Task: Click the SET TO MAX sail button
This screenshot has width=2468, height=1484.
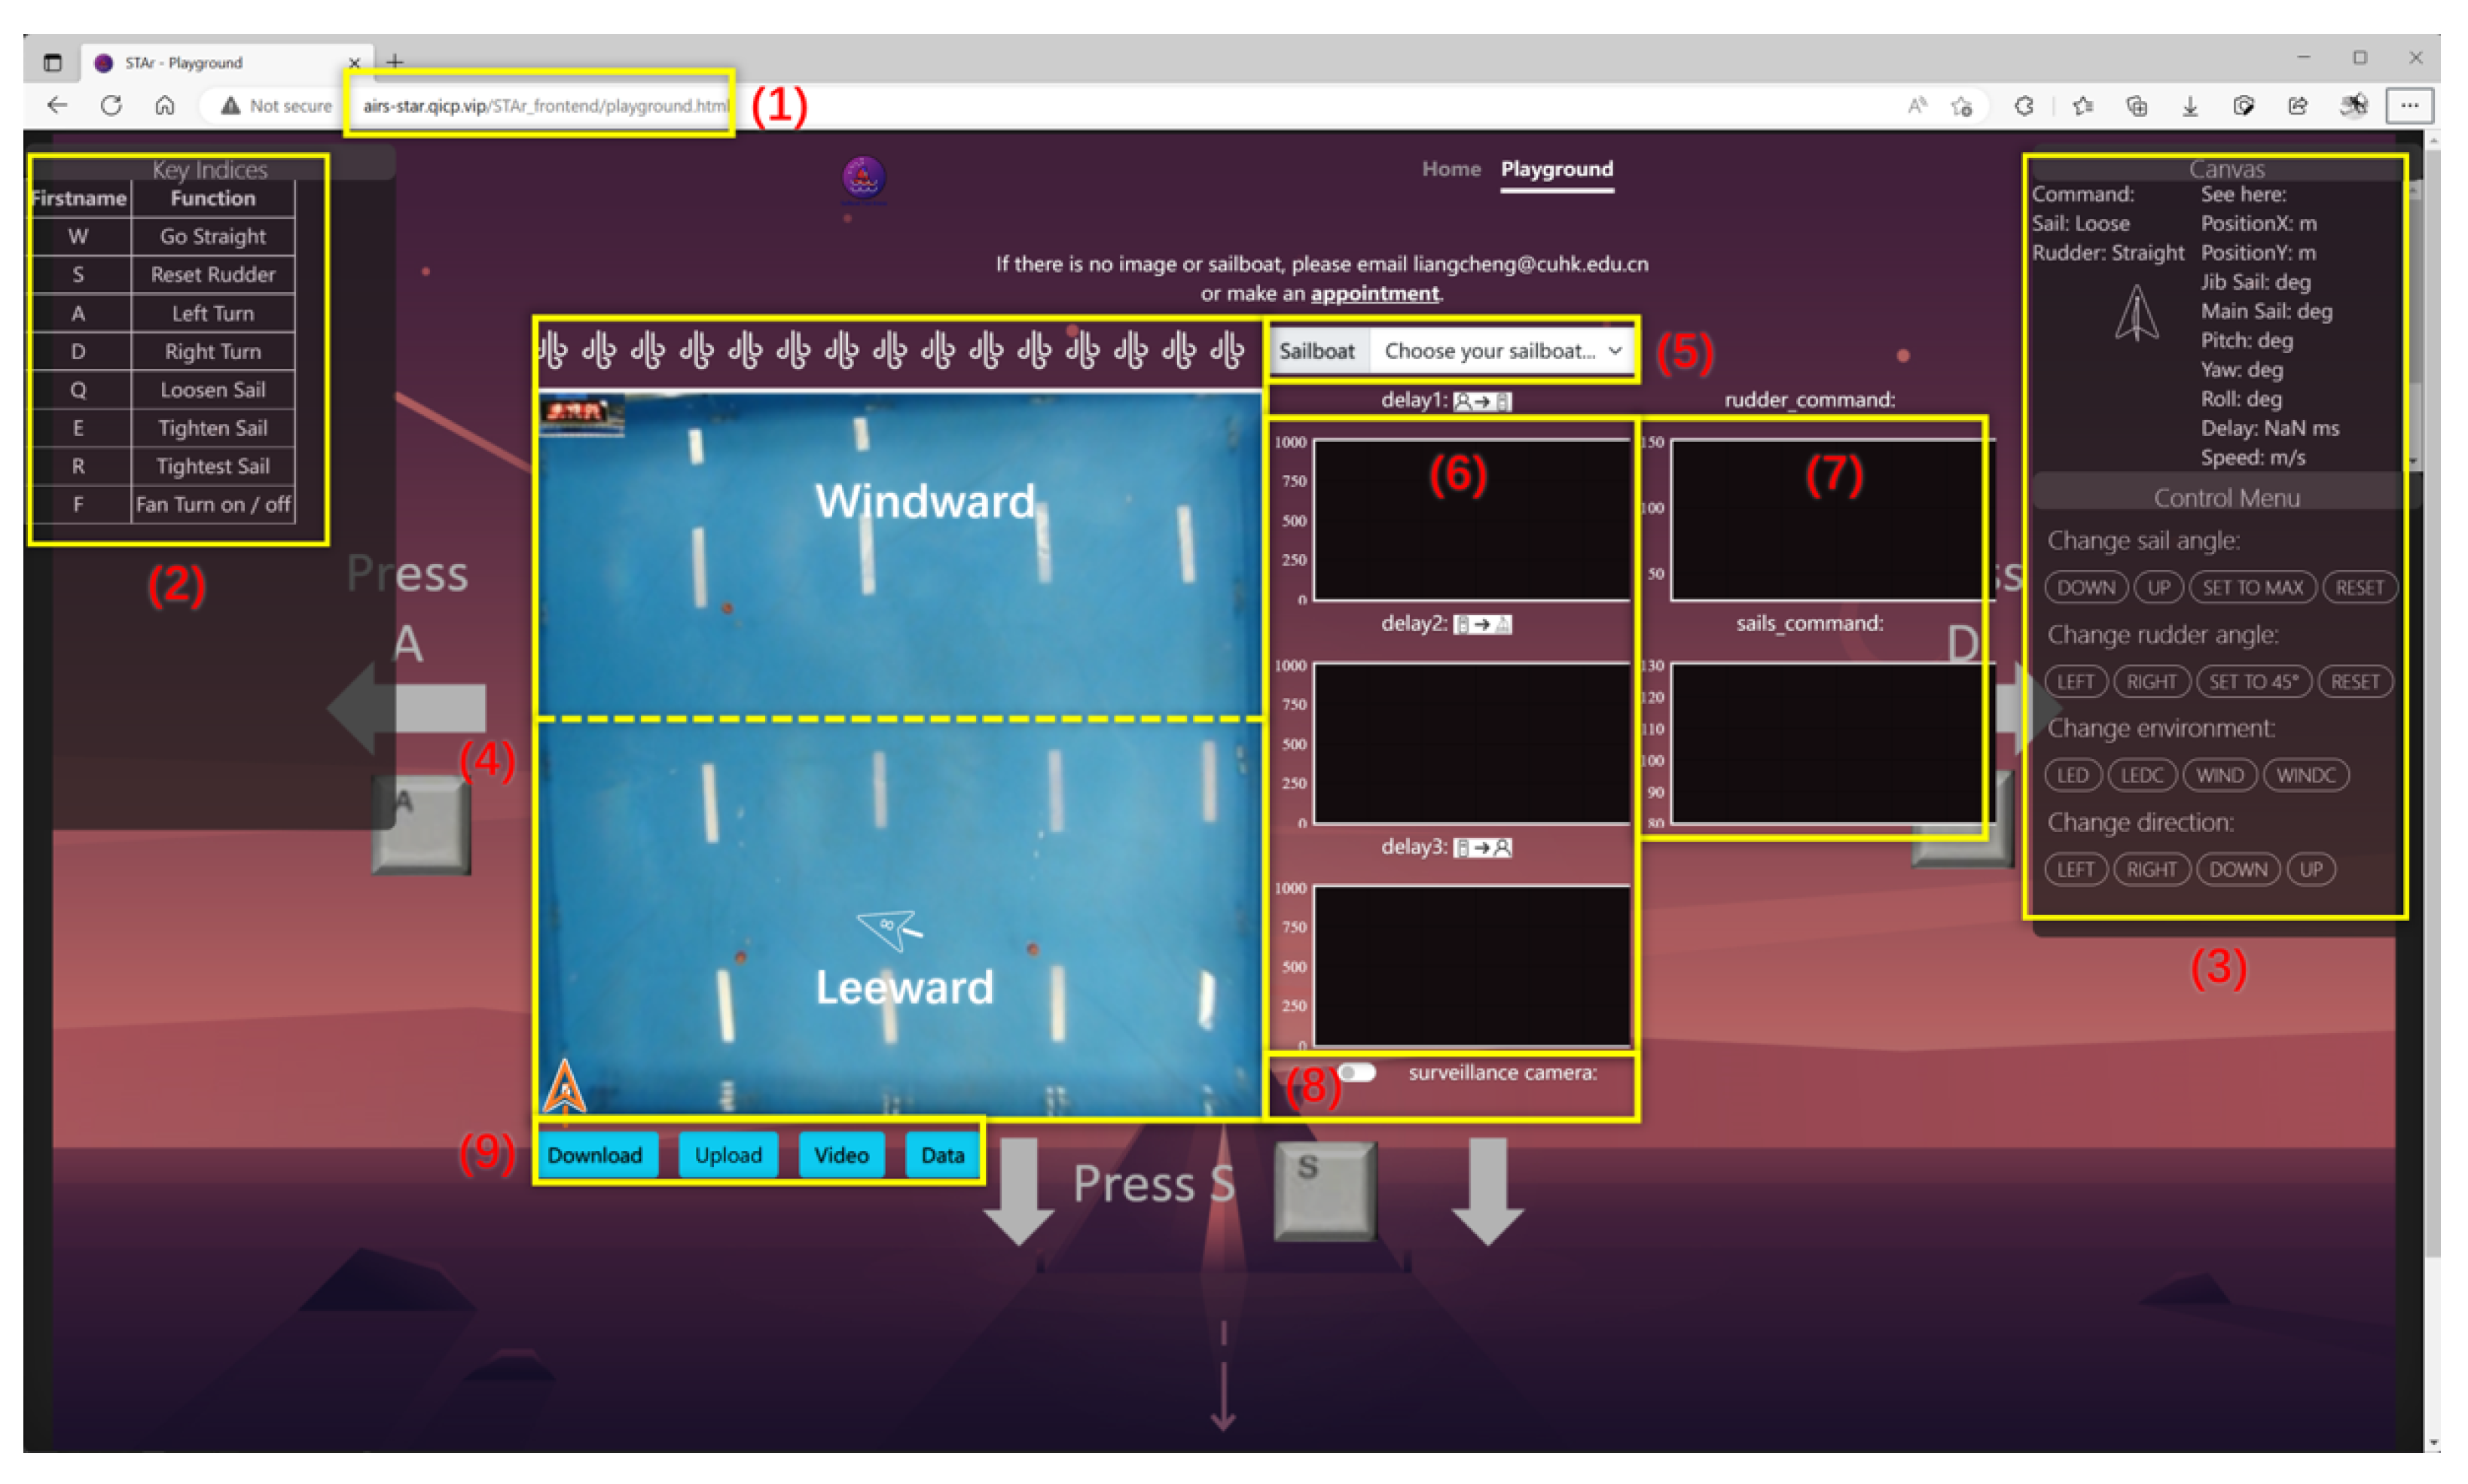Action: coord(2252,588)
